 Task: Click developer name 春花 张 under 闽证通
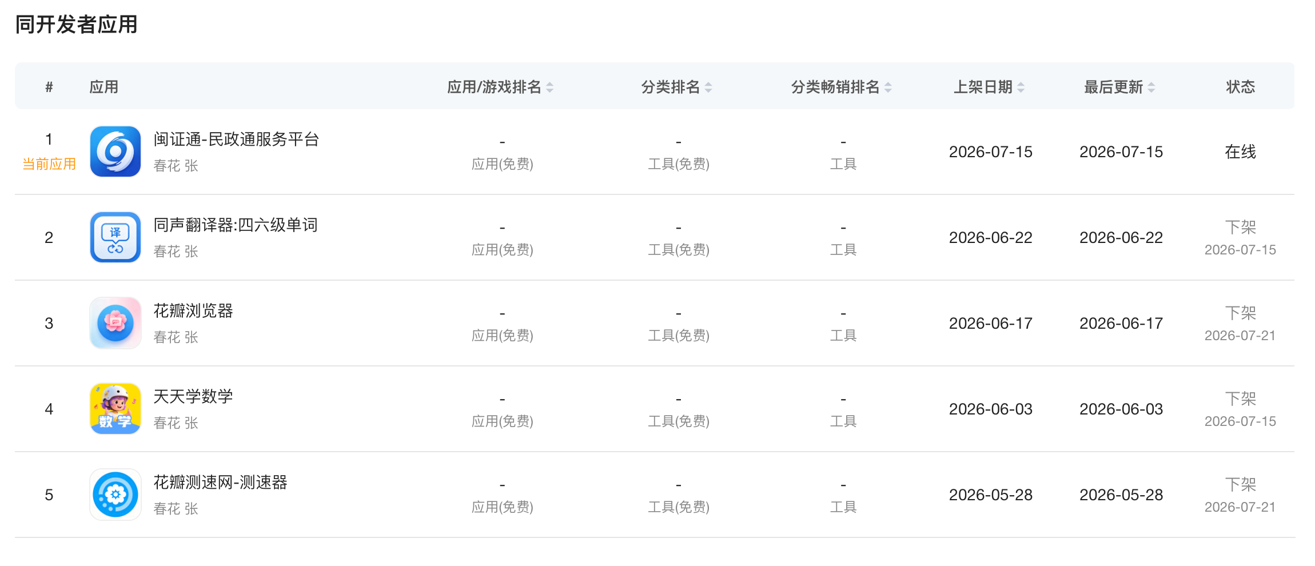point(176,166)
